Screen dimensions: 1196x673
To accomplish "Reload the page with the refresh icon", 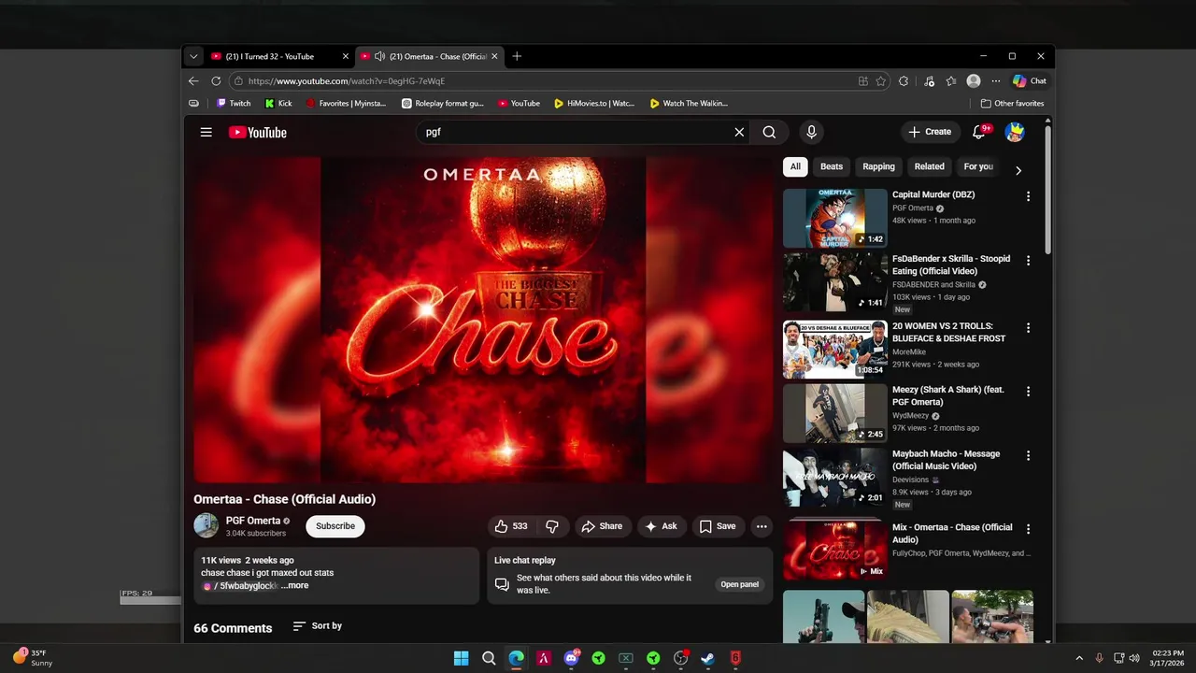I will click(x=216, y=81).
